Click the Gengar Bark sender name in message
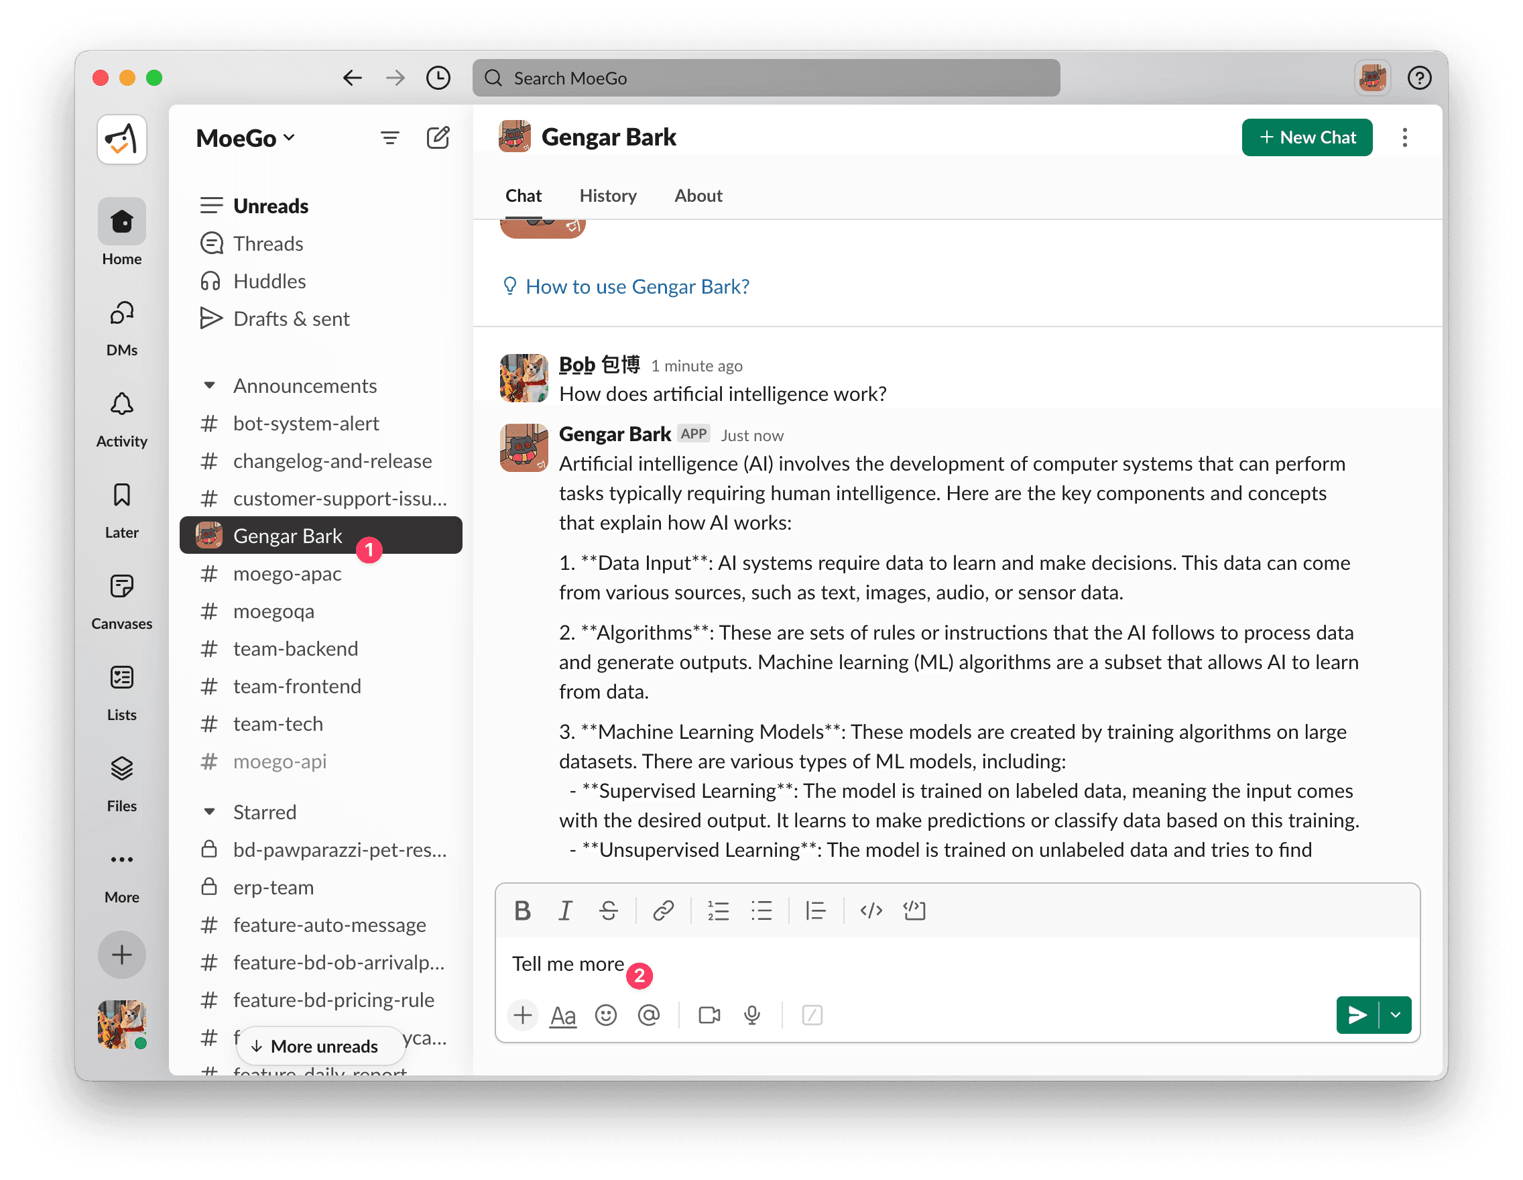 pyautogui.click(x=615, y=434)
